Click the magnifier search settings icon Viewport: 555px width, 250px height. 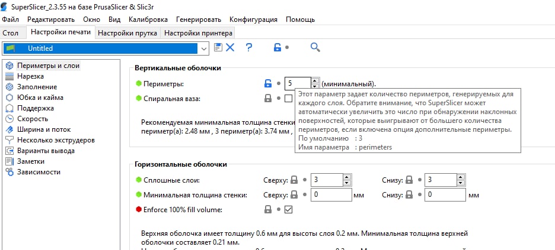click(x=315, y=47)
